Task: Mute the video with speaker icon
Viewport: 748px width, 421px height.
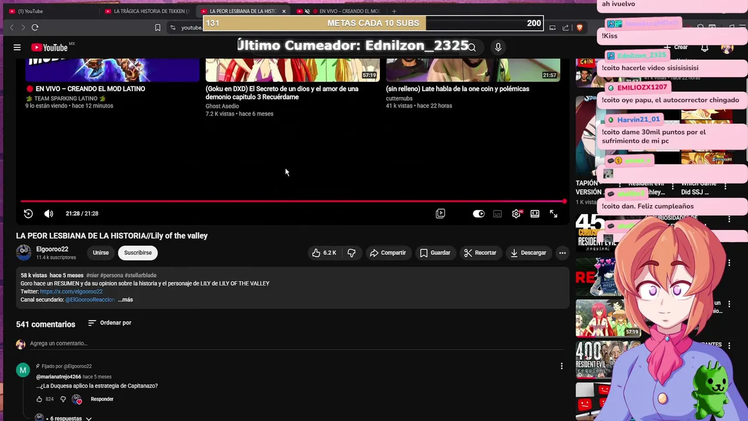Action: pos(49,213)
